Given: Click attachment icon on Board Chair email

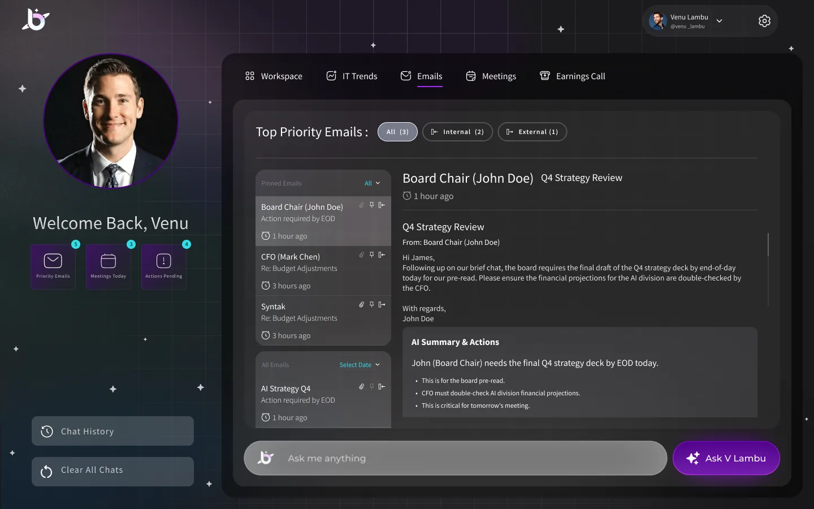Looking at the screenshot, I should click(x=361, y=205).
